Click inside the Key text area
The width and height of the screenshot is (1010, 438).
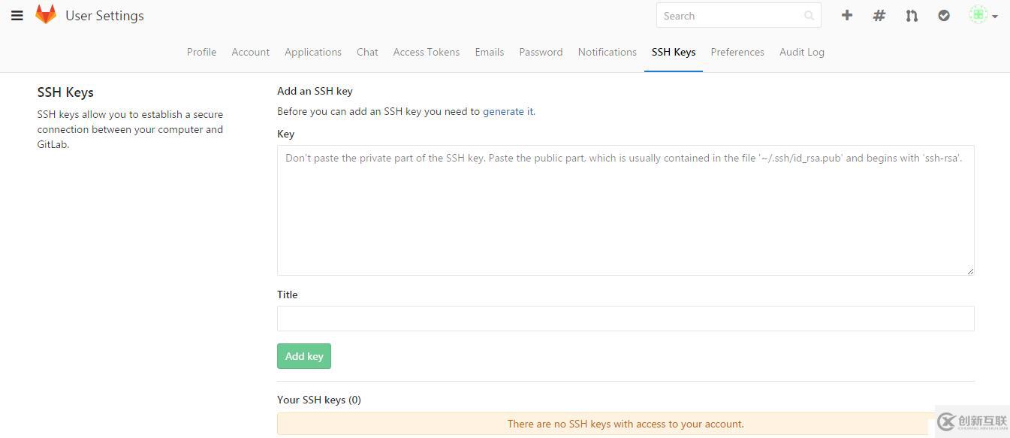point(626,210)
